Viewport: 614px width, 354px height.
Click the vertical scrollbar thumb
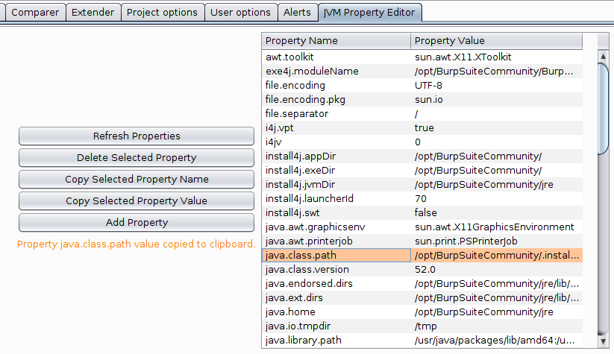[x=603, y=108]
